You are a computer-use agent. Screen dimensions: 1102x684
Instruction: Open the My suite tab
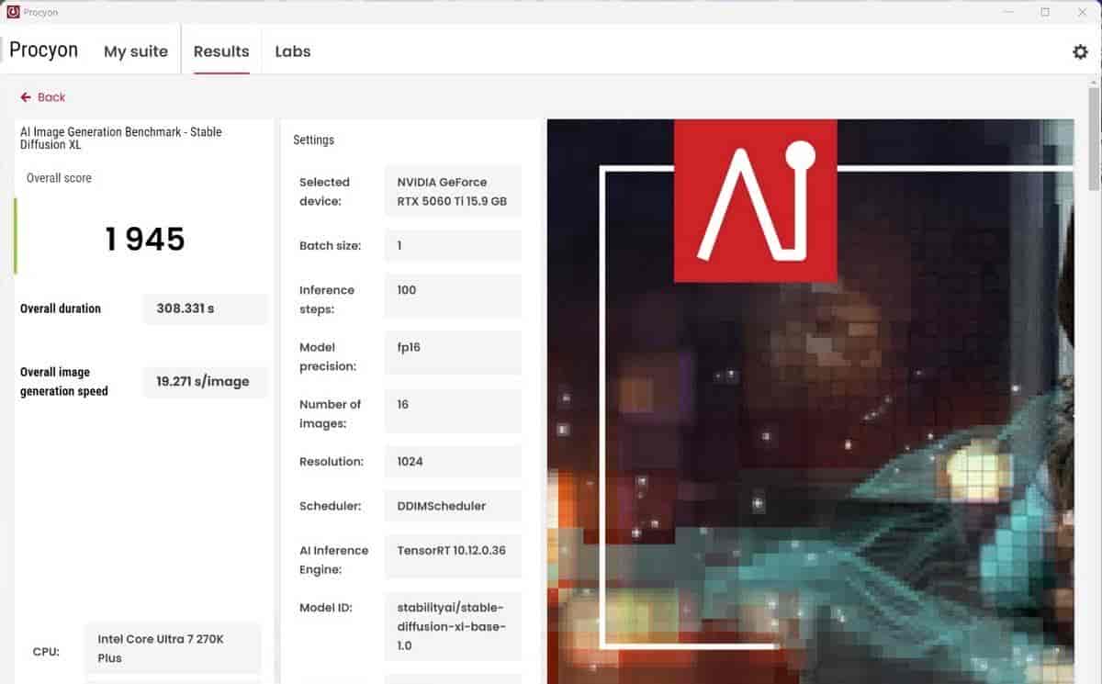point(136,51)
